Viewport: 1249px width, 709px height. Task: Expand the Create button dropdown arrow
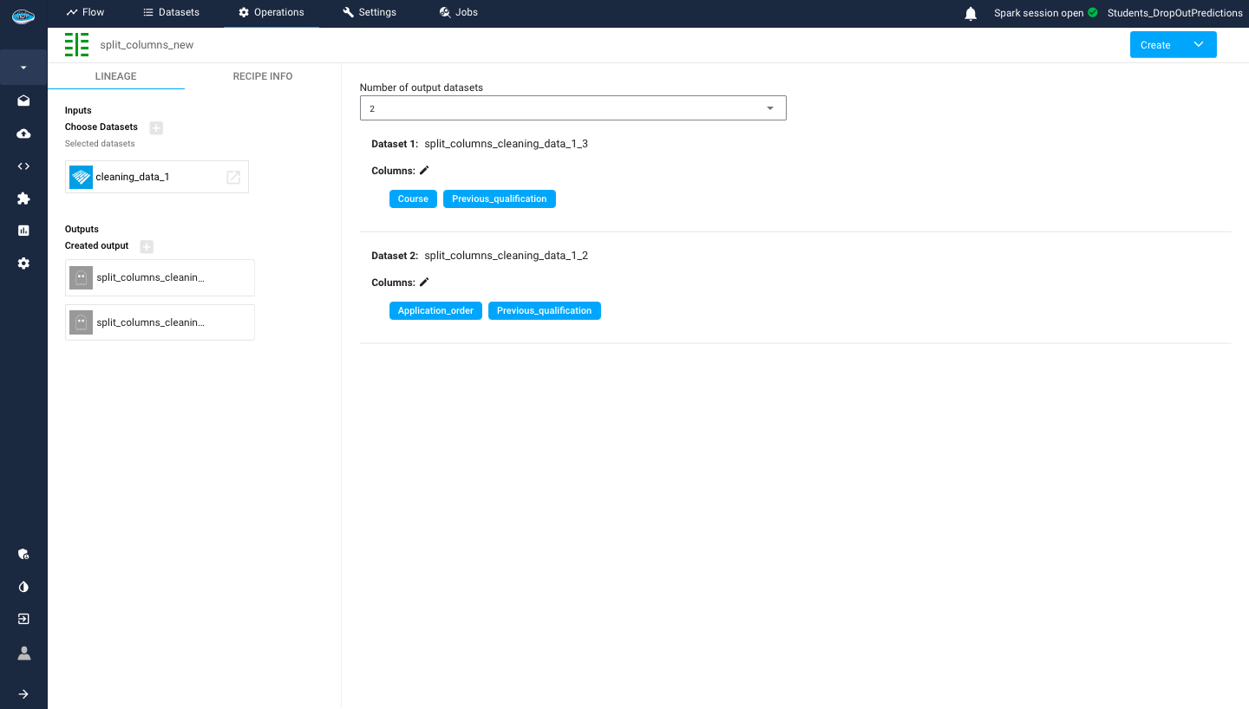coord(1200,44)
